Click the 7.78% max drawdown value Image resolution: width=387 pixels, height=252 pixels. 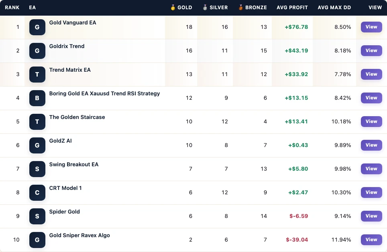pos(342,75)
